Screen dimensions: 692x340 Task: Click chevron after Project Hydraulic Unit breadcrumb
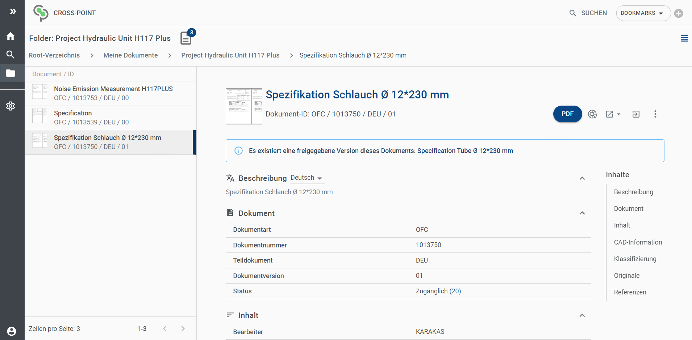tap(291, 55)
